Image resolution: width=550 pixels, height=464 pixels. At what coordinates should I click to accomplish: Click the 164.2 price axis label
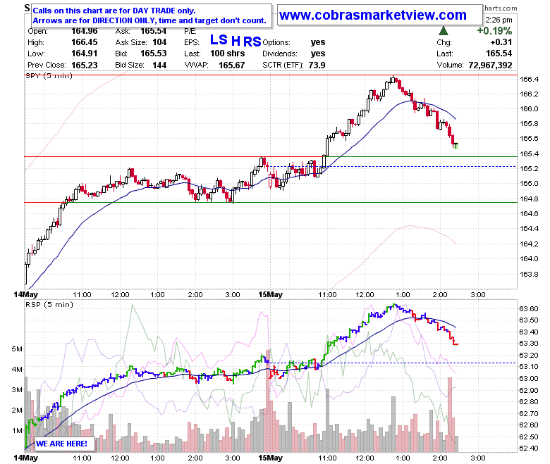click(529, 244)
